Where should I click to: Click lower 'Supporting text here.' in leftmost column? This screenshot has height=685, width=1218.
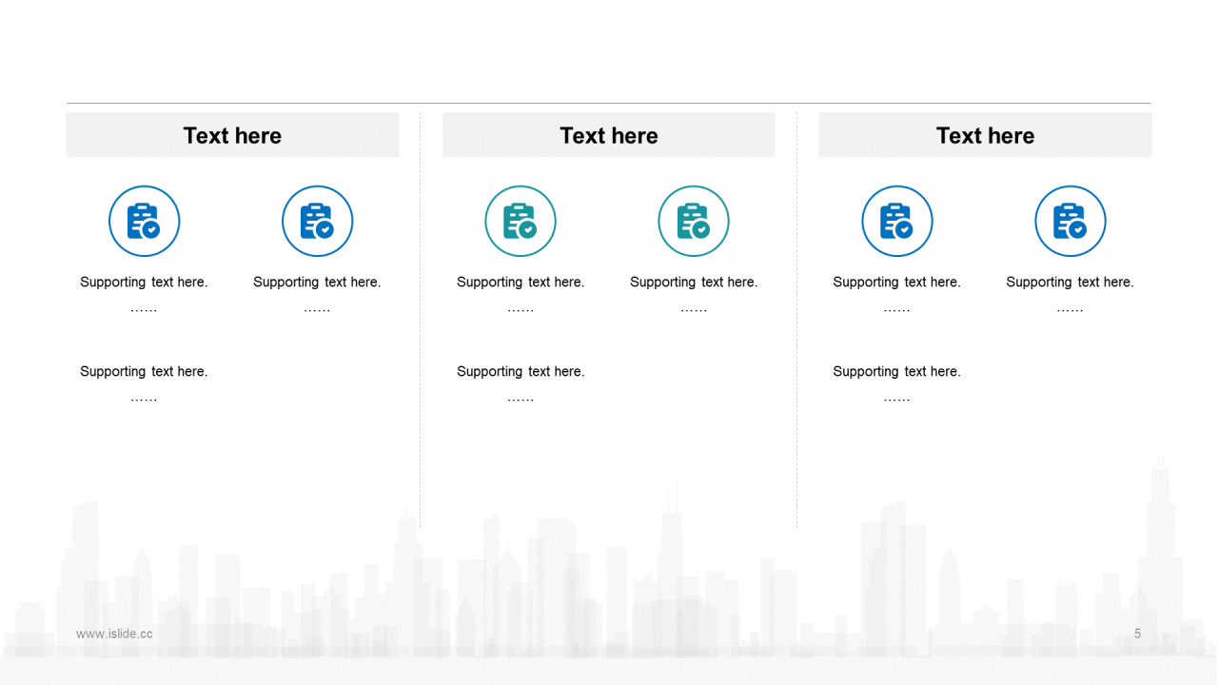[x=144, y=371]
